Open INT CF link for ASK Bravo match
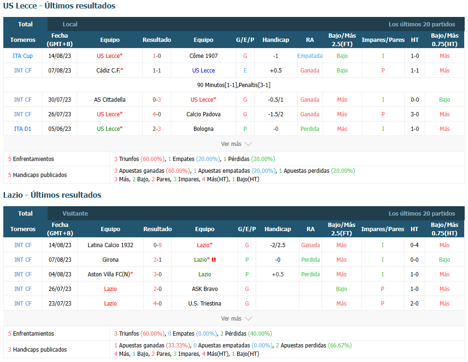Viewport: 468px width, 362px height. tap(23, 289)
